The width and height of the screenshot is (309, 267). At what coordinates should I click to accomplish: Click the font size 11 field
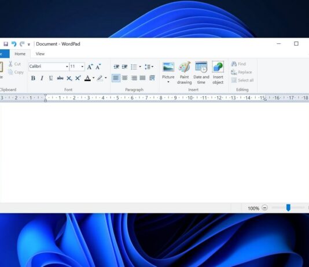75,66
